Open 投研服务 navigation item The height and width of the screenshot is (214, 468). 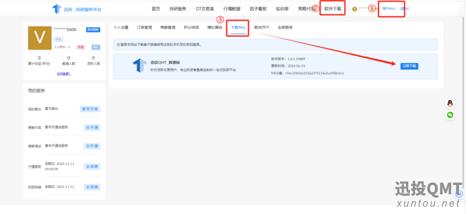pos(178,9)
